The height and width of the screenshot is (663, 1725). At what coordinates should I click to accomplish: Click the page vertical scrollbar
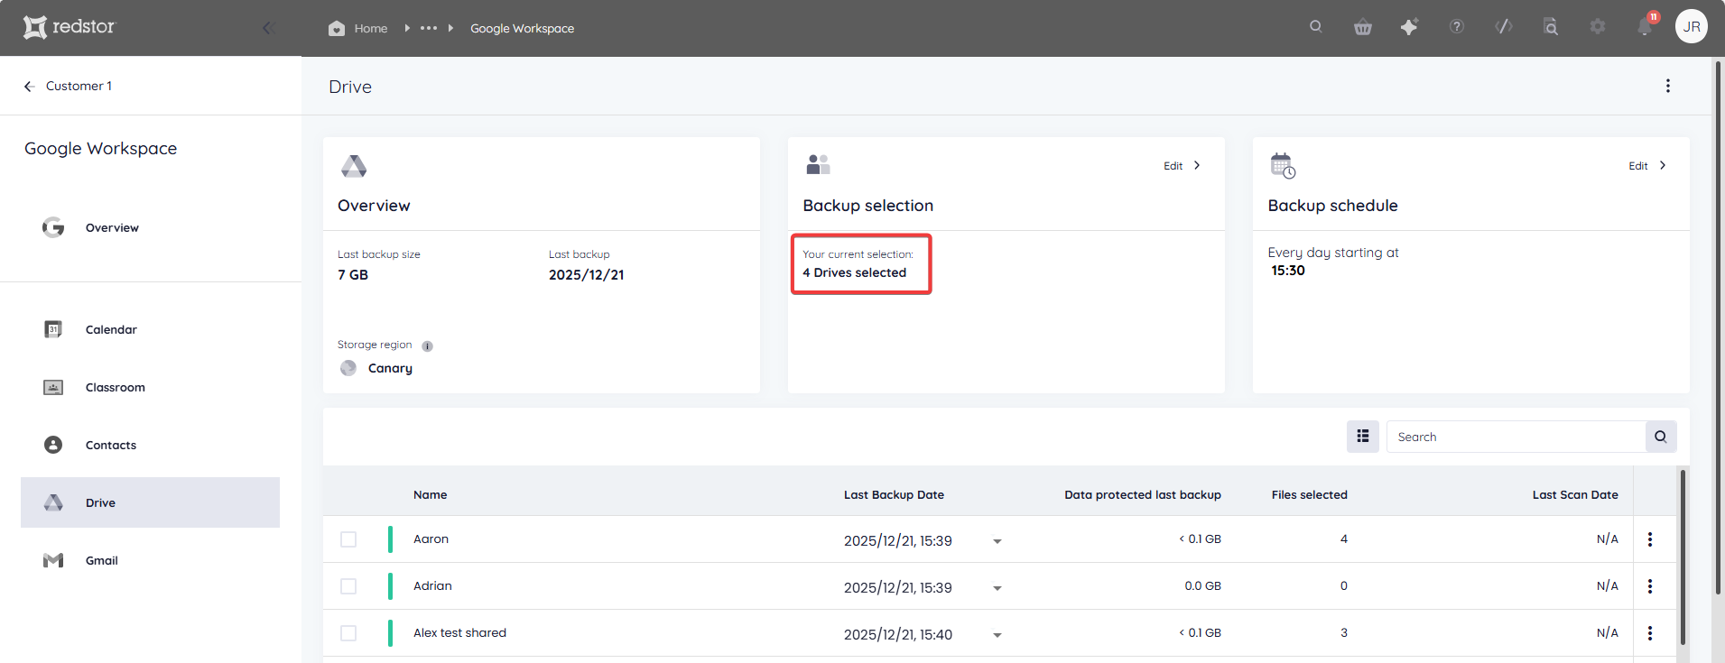pos(1718,327)
